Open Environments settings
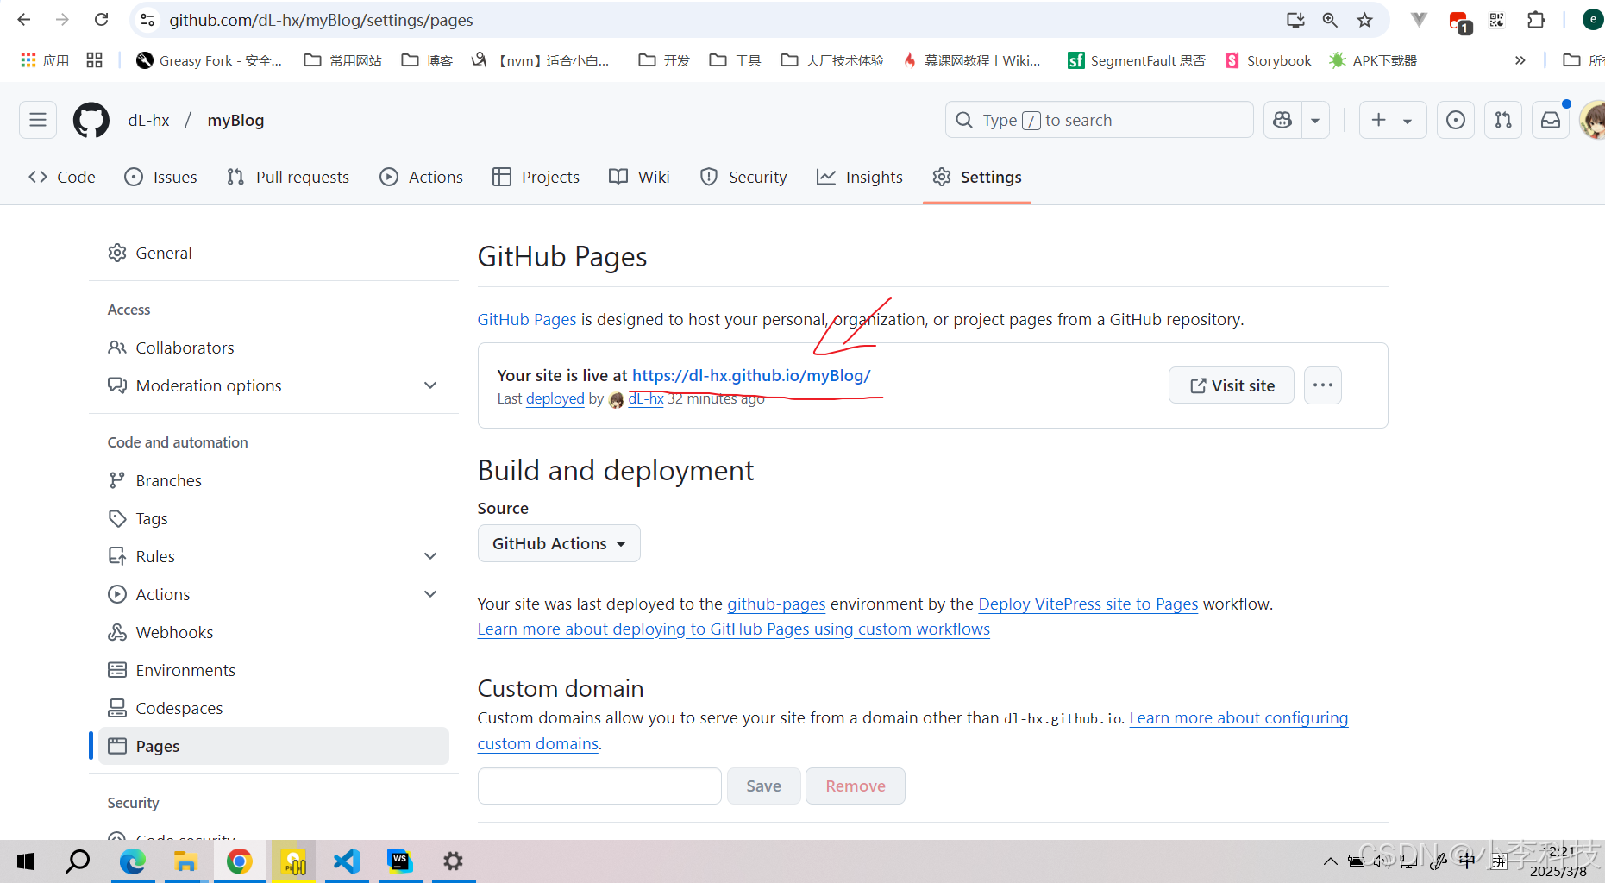This screenshot has width=1605, height=883. tap(273, 670)
